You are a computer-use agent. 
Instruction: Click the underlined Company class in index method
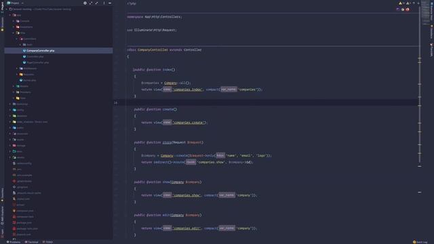(170, 83)
